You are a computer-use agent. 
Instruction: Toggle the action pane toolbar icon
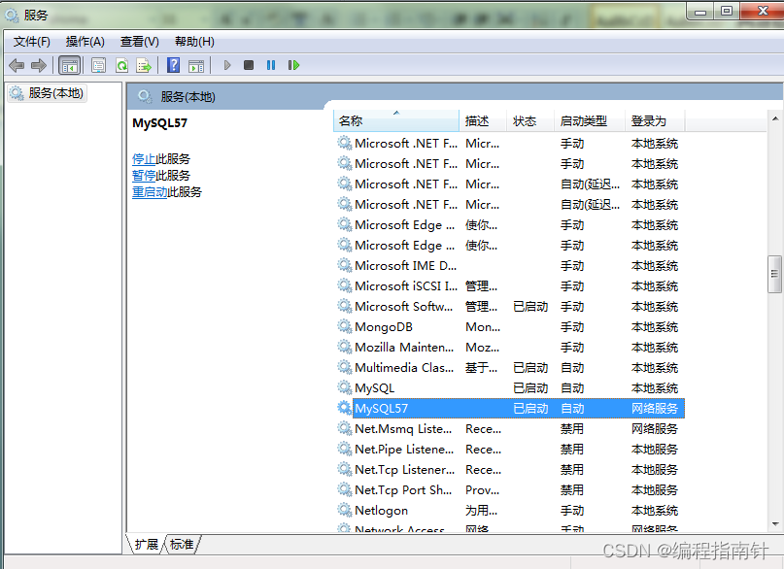196,65
